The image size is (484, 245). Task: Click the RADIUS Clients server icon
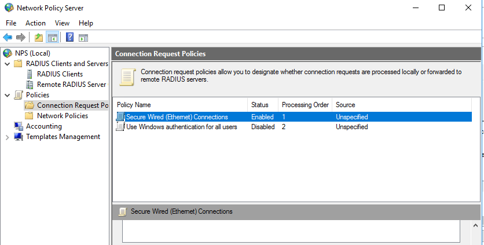(30, 74)
